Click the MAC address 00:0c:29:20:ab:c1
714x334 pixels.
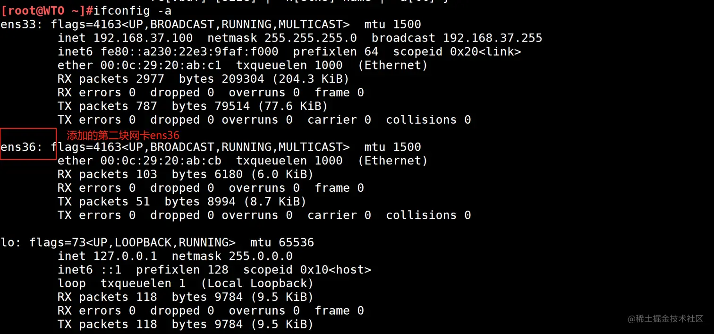pyautogui.click(x=161, y=65)
